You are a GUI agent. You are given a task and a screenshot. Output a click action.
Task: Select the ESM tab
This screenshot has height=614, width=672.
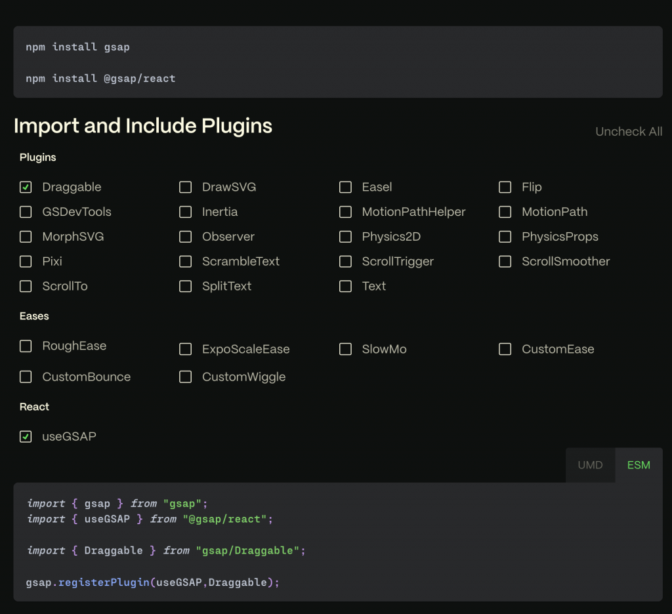[638, 465]
